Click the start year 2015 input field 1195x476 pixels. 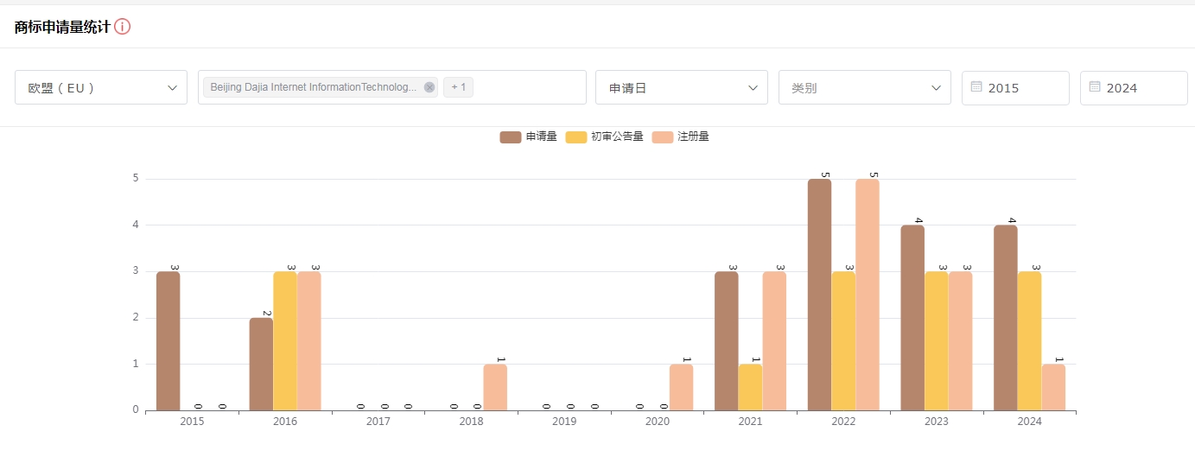point(1024,87)
